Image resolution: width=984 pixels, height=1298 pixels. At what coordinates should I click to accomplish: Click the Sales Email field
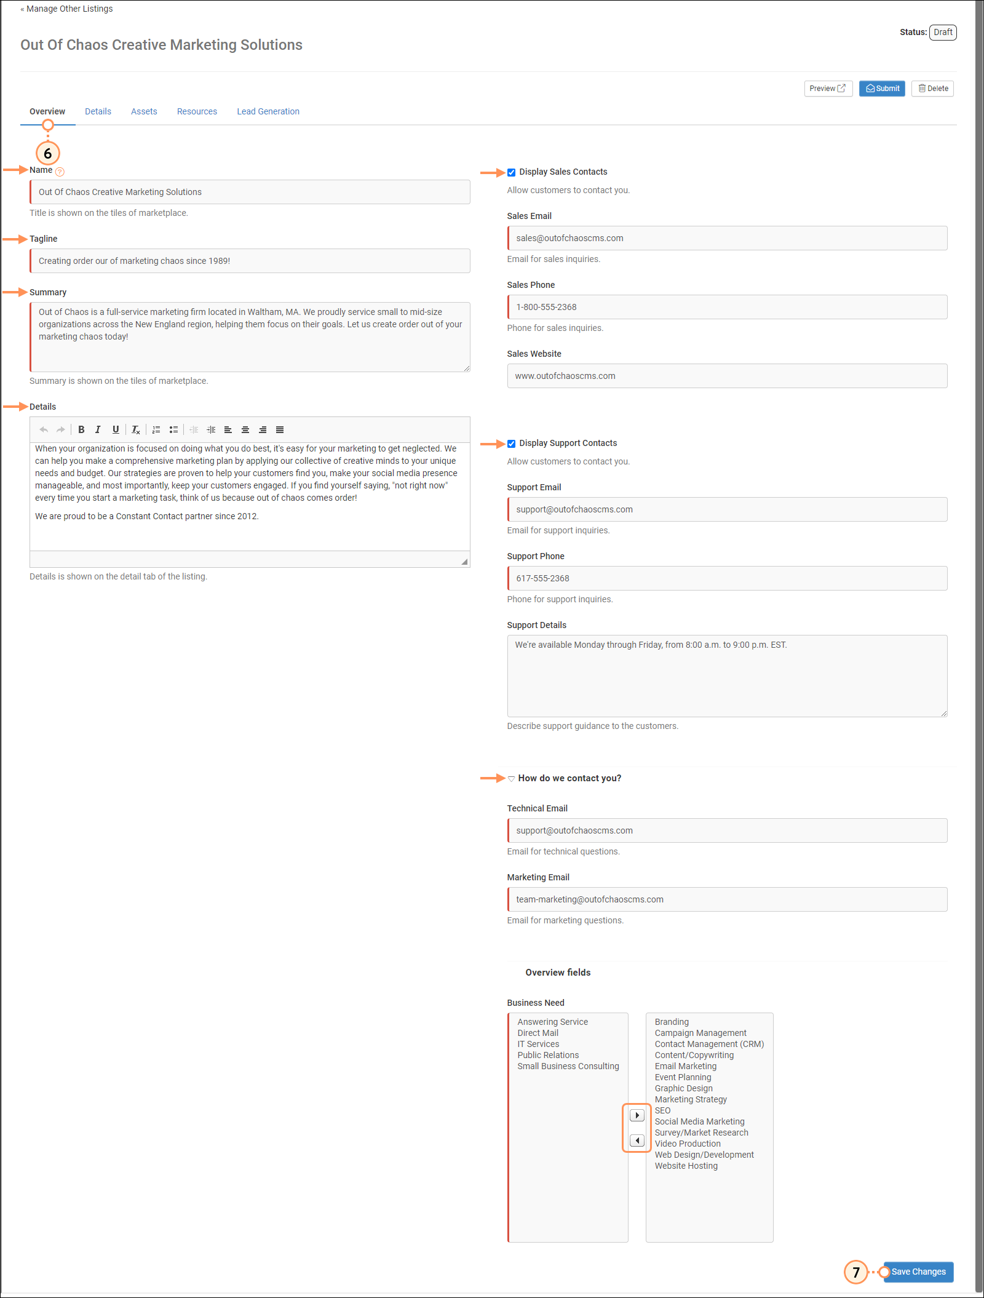coord(727,238)
